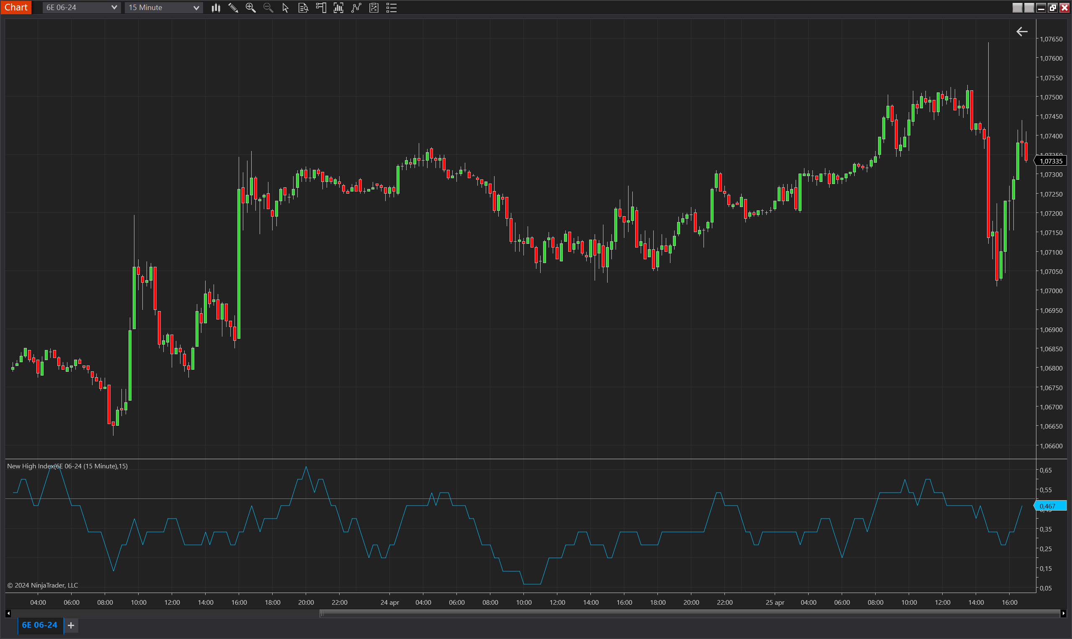This screenshot has width=1072, height=639.
Task: Click the 0,65 indicator axis label
Action: point(1046,470)
